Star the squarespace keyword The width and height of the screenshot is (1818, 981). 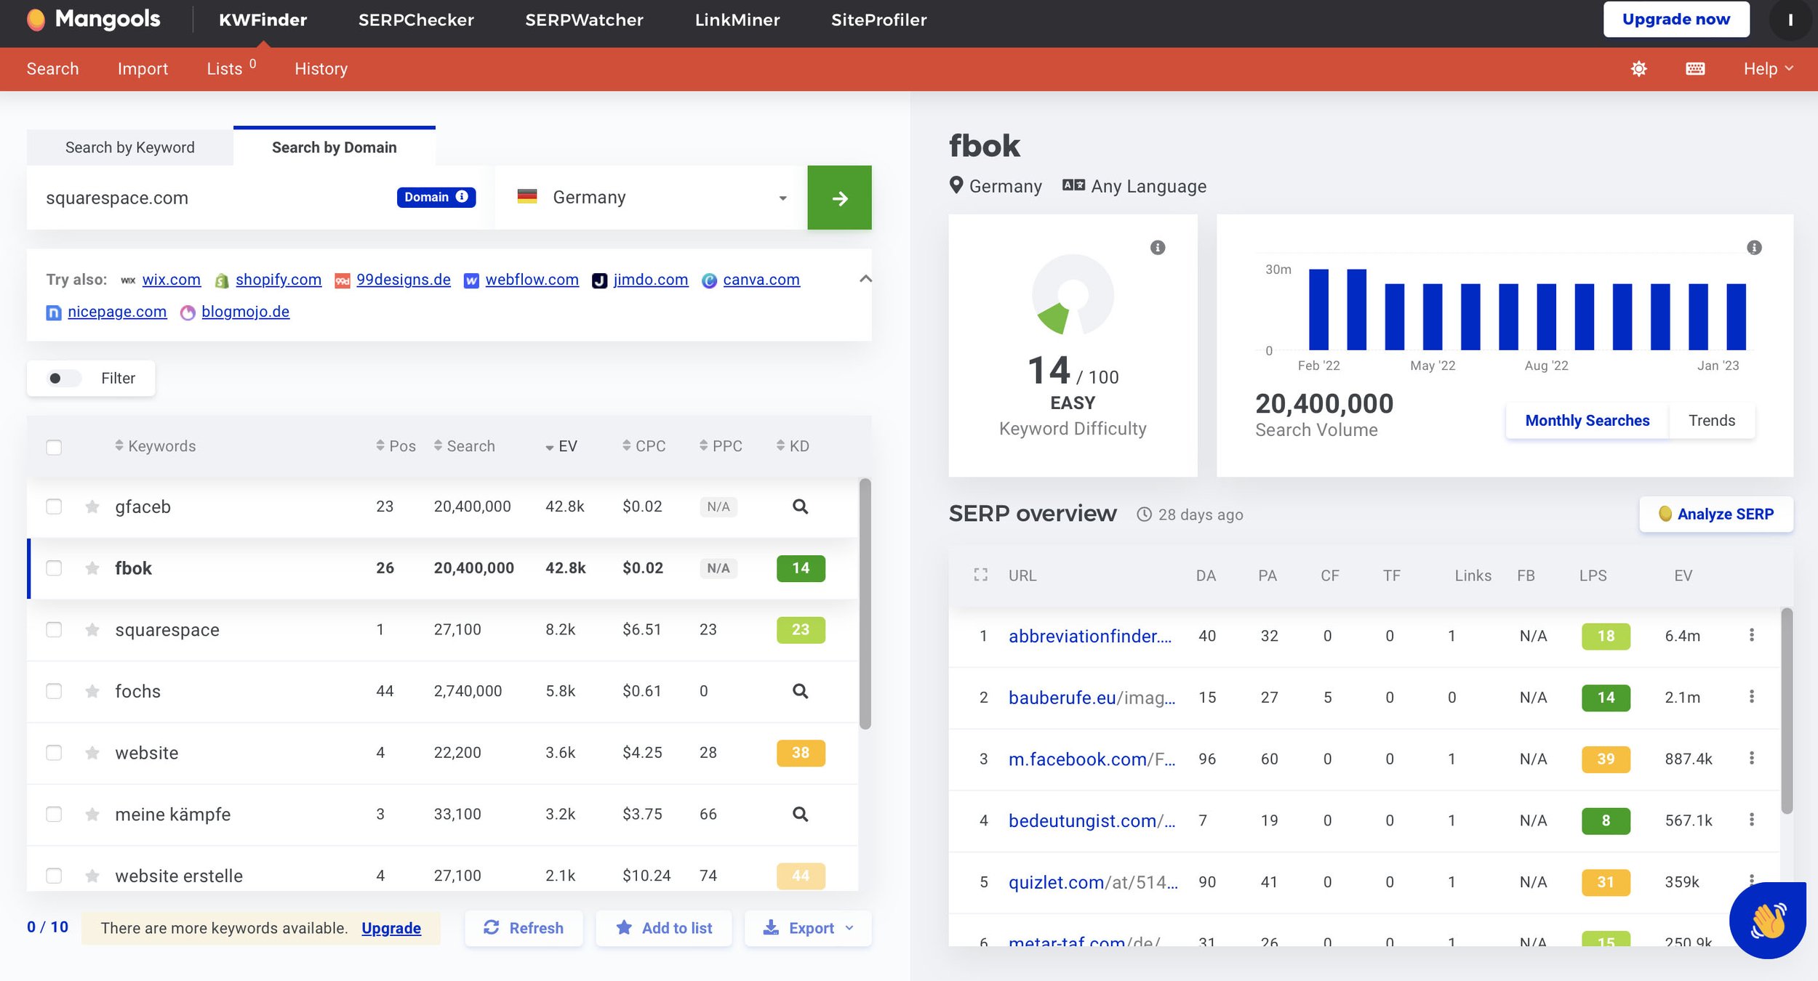coord(92,630)
